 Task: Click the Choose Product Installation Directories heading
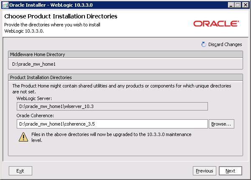tap(61, 16)
